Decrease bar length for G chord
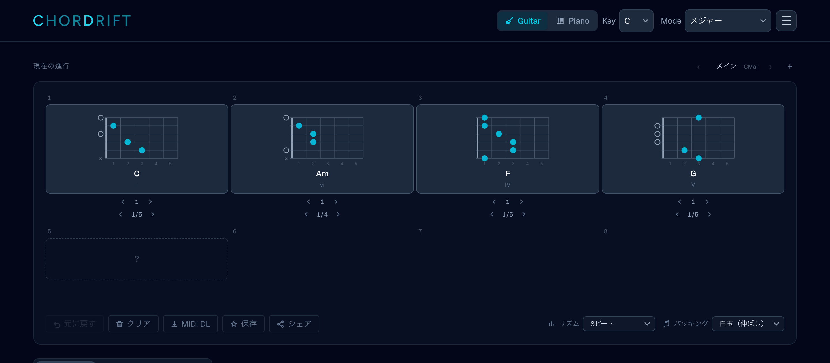 tap(680, 202)
